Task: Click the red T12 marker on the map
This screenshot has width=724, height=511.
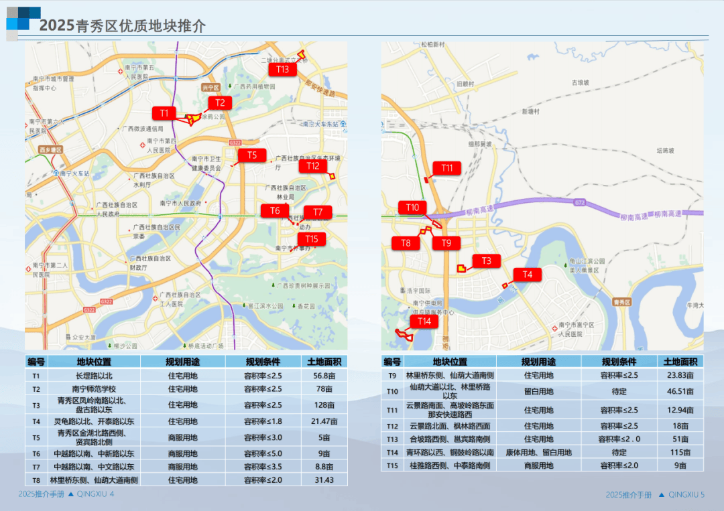Action: pos(312,166)
